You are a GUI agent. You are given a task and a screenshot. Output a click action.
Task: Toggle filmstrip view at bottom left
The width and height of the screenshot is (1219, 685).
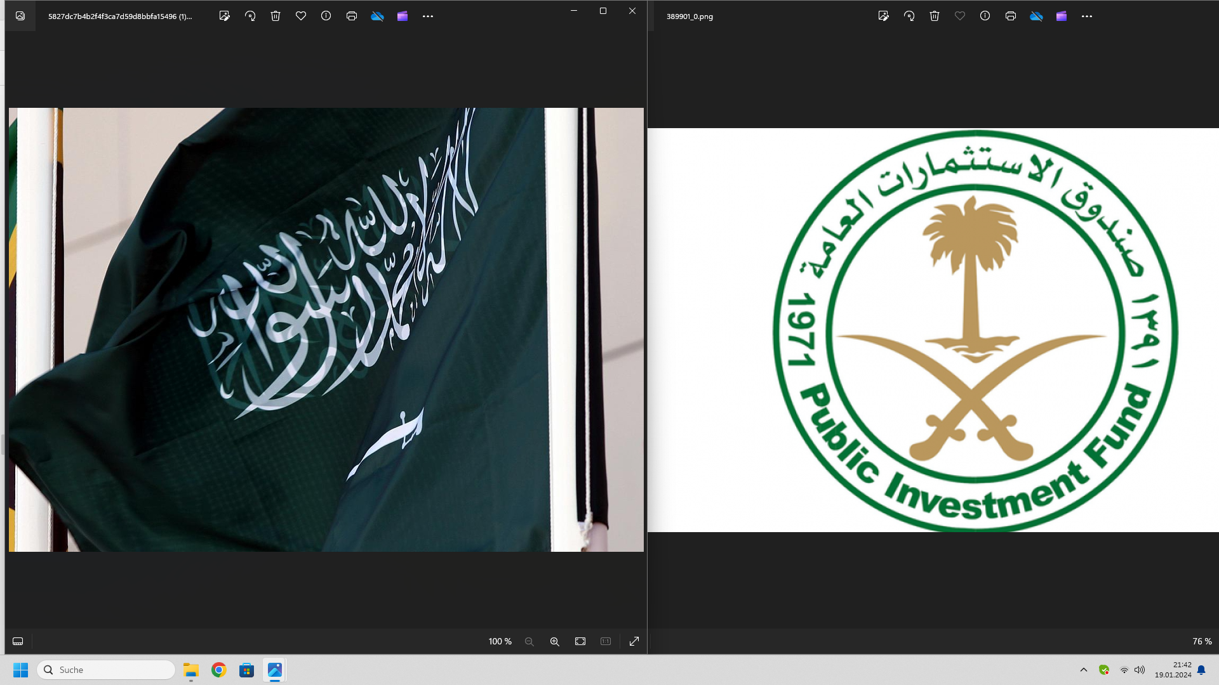tap(18, 641)
